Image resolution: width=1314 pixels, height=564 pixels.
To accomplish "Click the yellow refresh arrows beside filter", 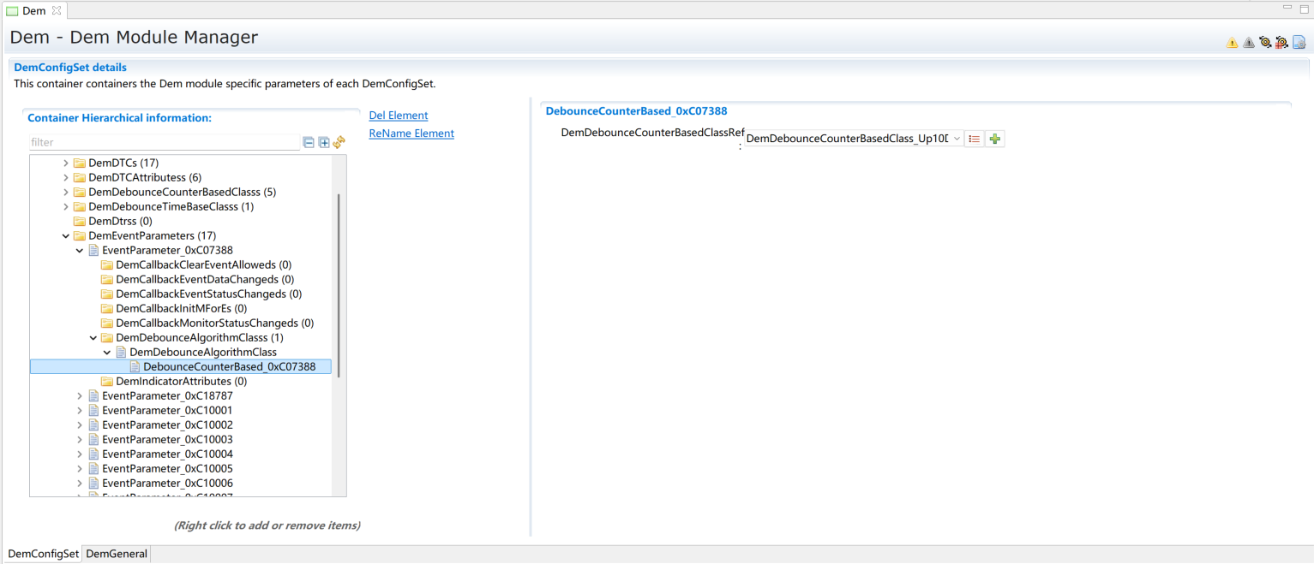I will (339, 143).
